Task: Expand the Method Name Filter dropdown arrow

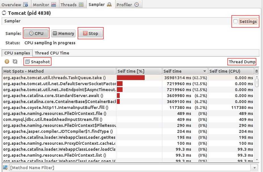Action: pyautogui.click(x=254, y=168)
